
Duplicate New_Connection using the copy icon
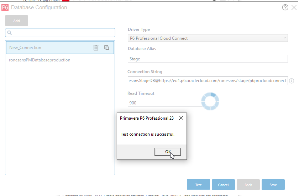[x=106, y=48]
